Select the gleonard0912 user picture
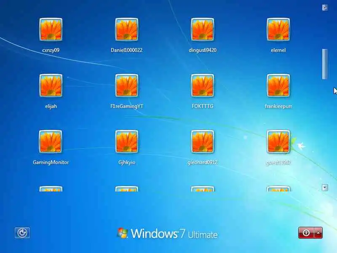The width and height of the screenshot is (337, 253). pyautogui.click(x=203, y=142)
